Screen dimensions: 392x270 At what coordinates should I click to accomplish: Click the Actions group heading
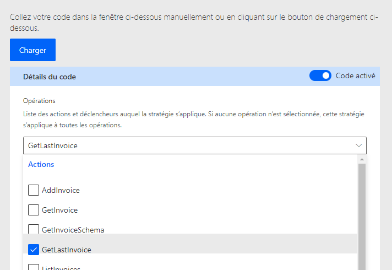(x=41, y=164)
